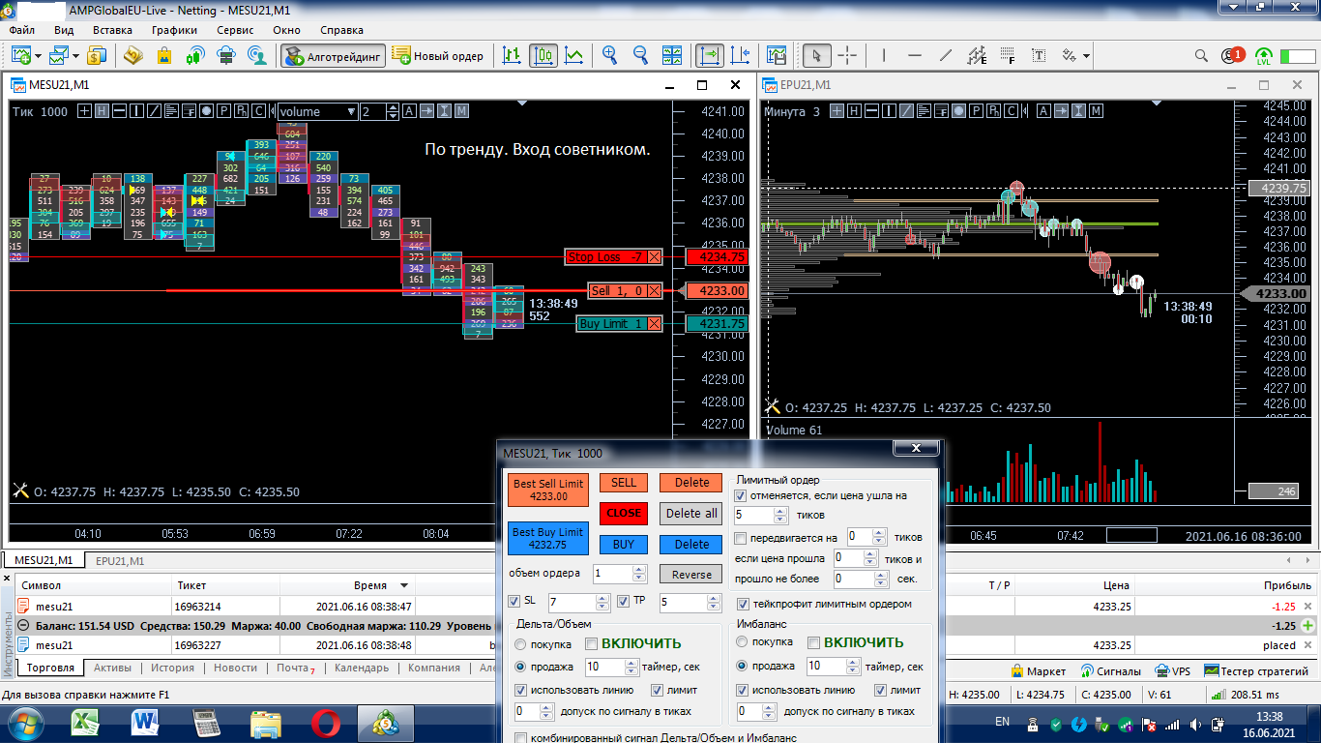The height and width of the screenshot is (743, 1321).
Task: Toggle chart auto-scroll to latest bar
Action: (x=710, y=55)
